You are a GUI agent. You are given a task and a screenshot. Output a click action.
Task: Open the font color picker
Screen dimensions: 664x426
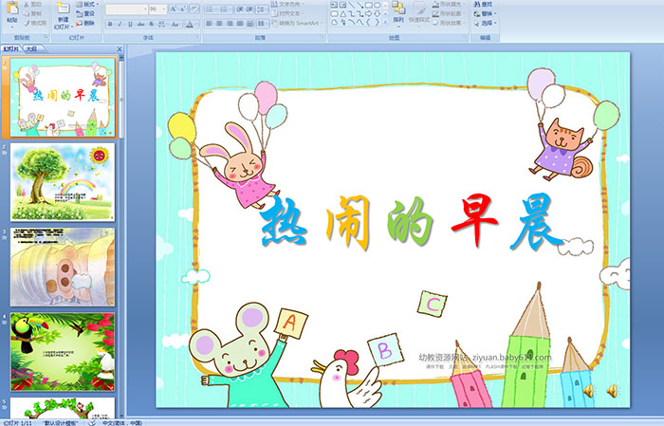193,23
